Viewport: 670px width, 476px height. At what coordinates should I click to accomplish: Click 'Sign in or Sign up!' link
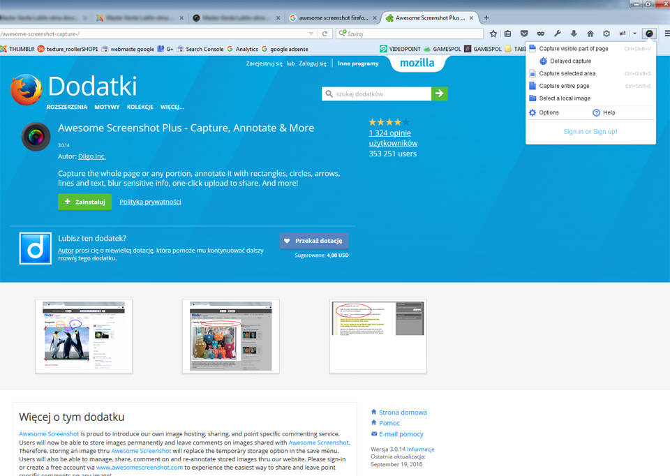pos(590,132)
